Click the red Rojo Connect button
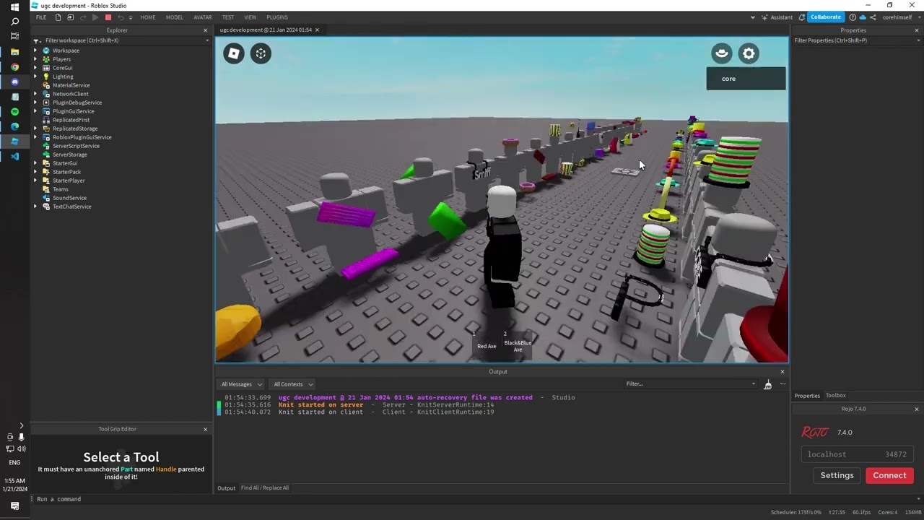 [889, 475]
